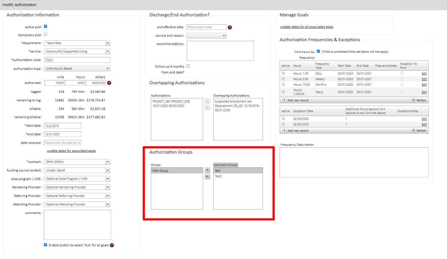Select Test2 in Applicable Groups list
The height and width of the screenshot is (259, 447).
[x=238, y=176]
